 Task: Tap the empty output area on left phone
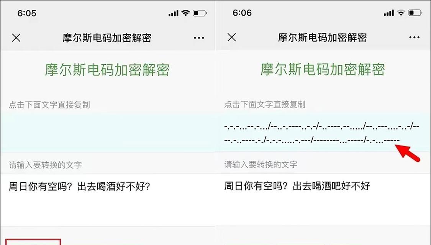coord(108,132)
